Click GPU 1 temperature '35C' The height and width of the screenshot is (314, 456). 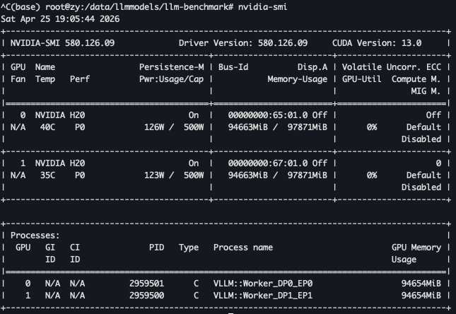point(47,175)
